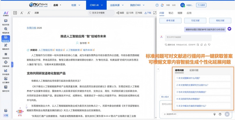Open 知识问答 in the left sidebar
The height and width of the screenshot is (120, 235).
(6, 22)
